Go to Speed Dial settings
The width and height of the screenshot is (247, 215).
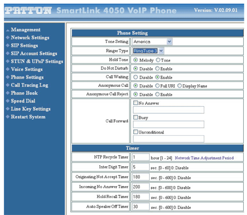click(23, 101)
